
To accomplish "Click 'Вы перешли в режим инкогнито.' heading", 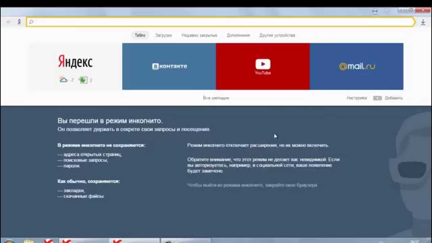I will tap(110, 121).
